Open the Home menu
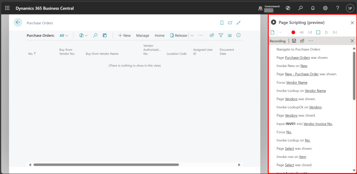The image size is (357, 174). [x=160, y=35]
